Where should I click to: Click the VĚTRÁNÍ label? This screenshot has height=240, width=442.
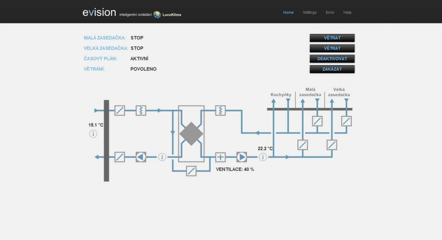94,69
